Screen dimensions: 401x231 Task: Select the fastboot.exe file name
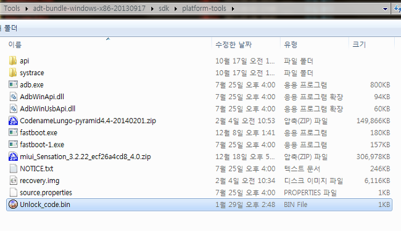coord(39,132)
